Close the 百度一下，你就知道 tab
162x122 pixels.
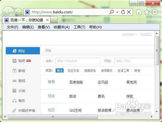47,20
